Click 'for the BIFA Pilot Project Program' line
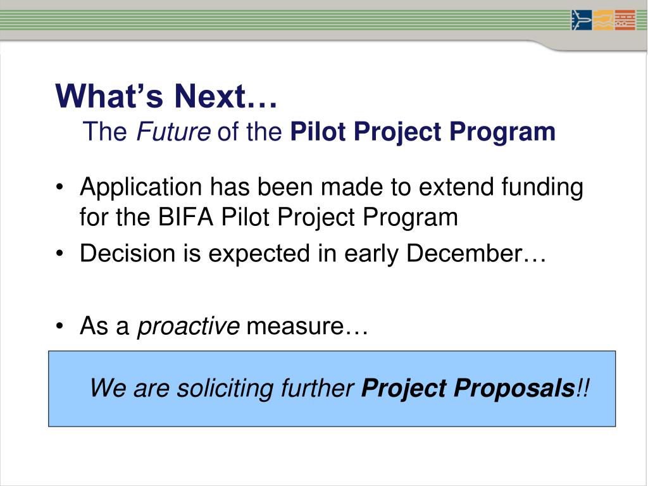The width and height of the screenshot is (648, 486). (x=268, y=217)
